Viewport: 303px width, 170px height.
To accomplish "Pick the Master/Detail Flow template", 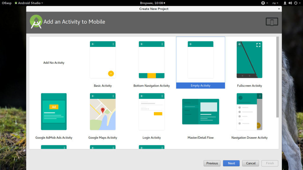I will point(201,112).
